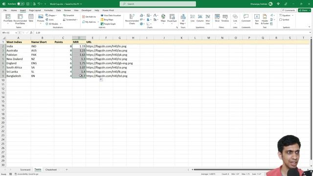Click the Insert Function fx button
Screen dimensions: 313x176
click(x=31, y=33)
